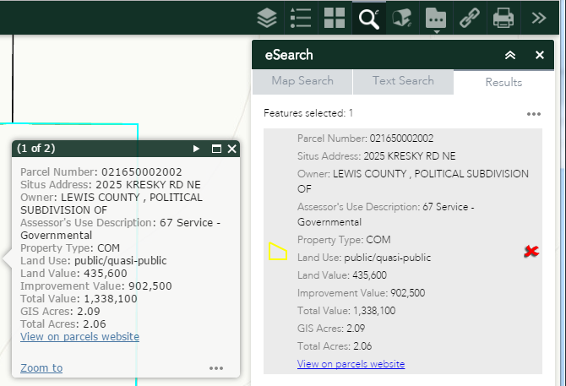The height and width of the screenshot is (386, 566).
Task: Select the Results tab
Action: click(x=504, y=82)
